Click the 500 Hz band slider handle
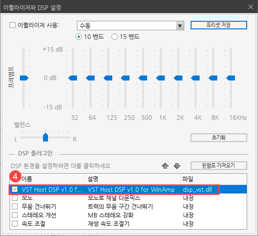 (x=143, y=78)
